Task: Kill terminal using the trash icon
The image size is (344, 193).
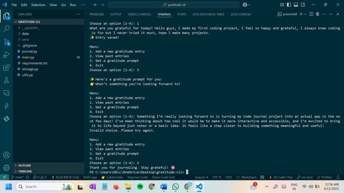Action: (318, 14)
